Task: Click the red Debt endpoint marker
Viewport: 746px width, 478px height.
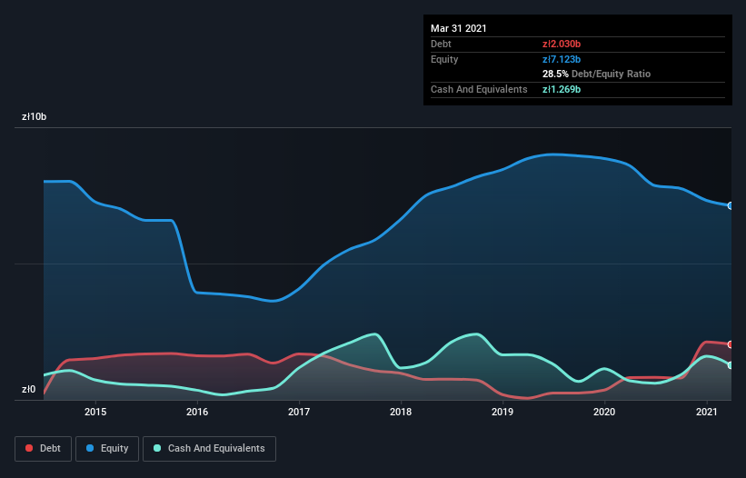Action: [x=731, y=344]
